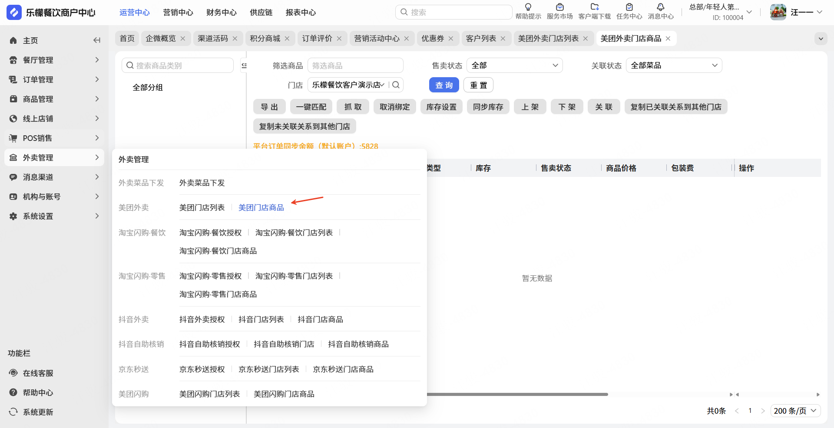Expand the 售卖状态 dropdown
This screenshot has width=834, height=428.
tap(514, 65)
